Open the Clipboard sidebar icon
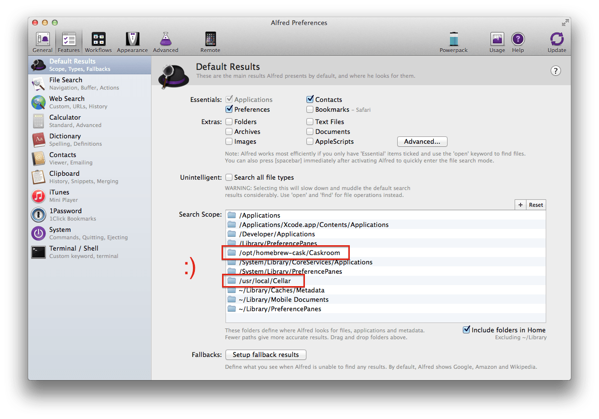599x419 pixels. 38,177
